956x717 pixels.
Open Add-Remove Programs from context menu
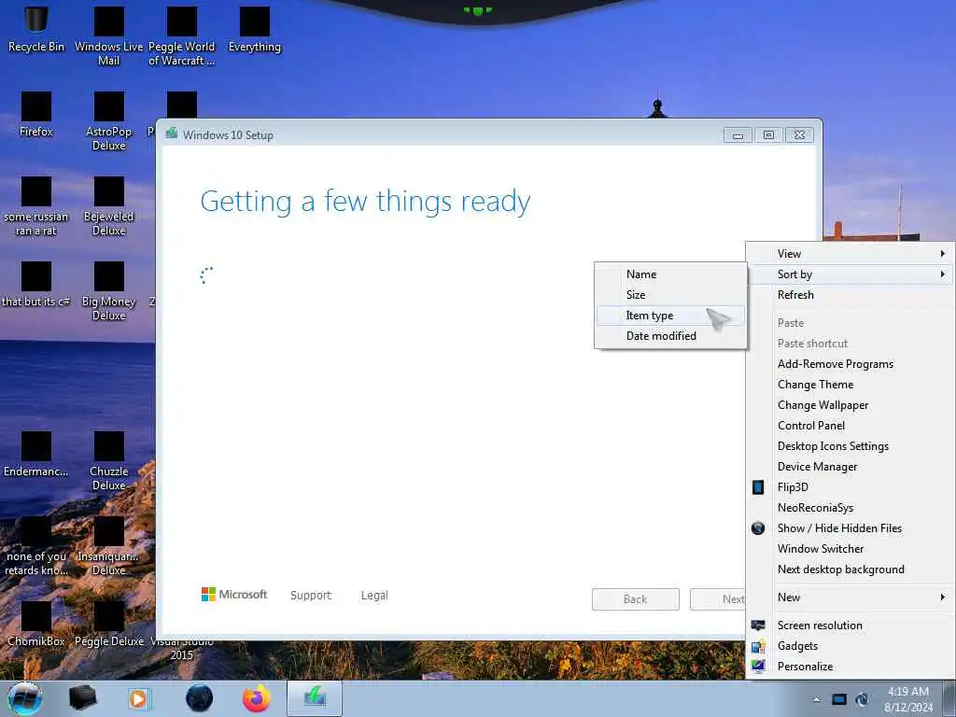tap(850, 364)
